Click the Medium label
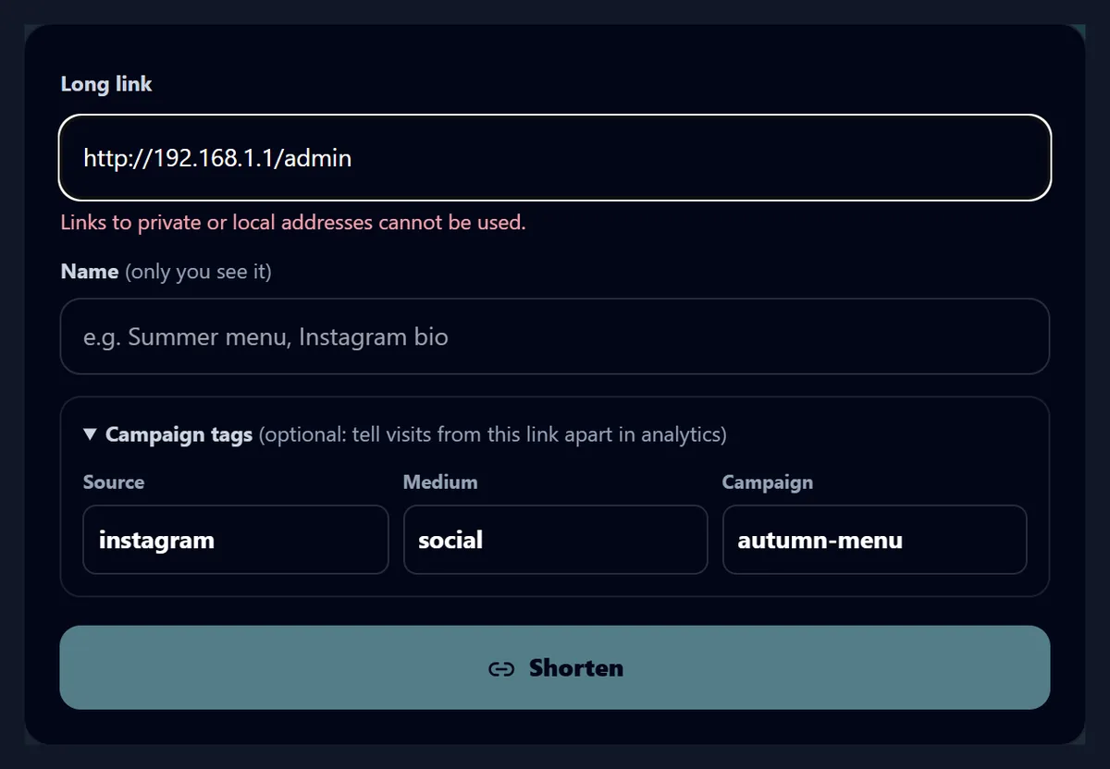The height and width of the screenshot is (769, 1110). coord(440,482)
